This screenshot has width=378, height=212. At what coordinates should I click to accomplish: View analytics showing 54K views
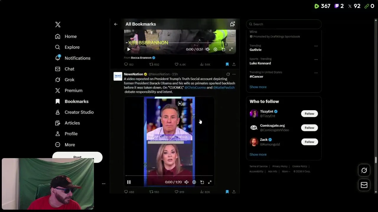(205, 64)
